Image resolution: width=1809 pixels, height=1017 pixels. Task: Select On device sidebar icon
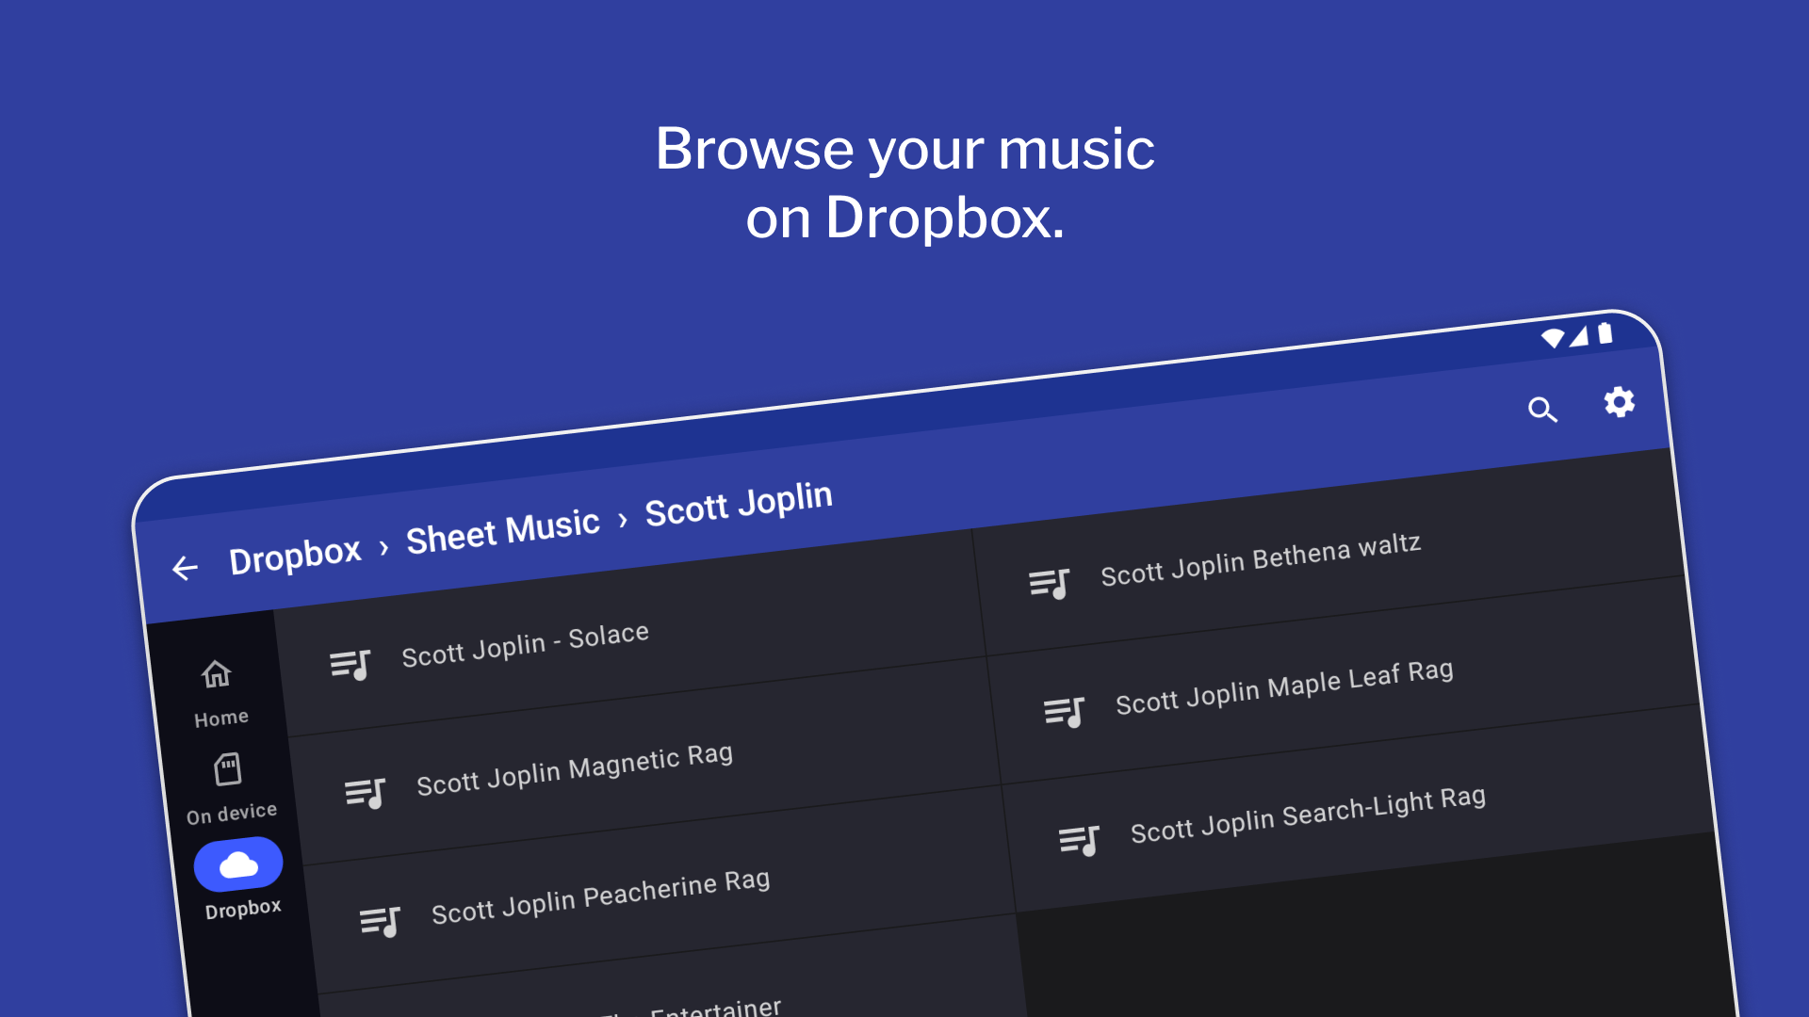pyautogui.click(x=227, y=770)
